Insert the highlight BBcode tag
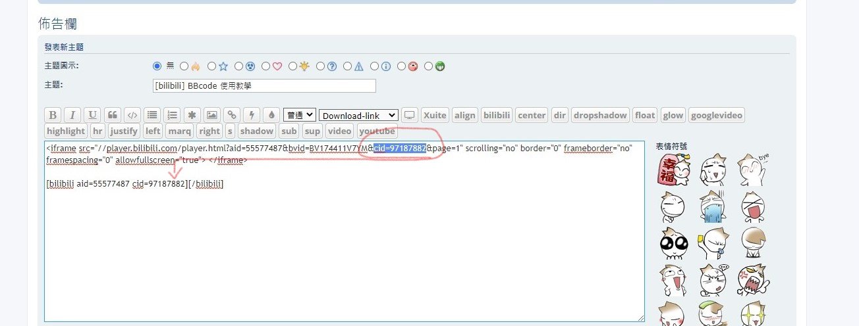 (x=66, y=131)
